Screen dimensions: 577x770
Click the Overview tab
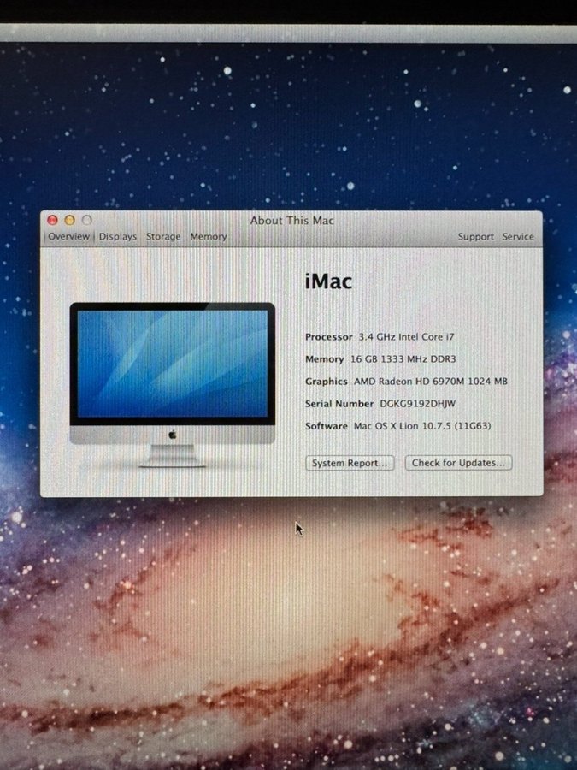coord(68,237)
